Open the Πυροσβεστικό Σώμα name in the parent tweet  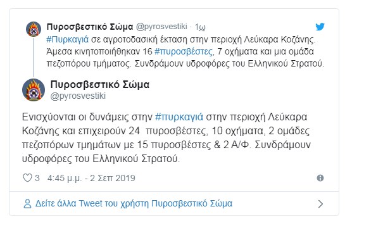coord(90,27)
